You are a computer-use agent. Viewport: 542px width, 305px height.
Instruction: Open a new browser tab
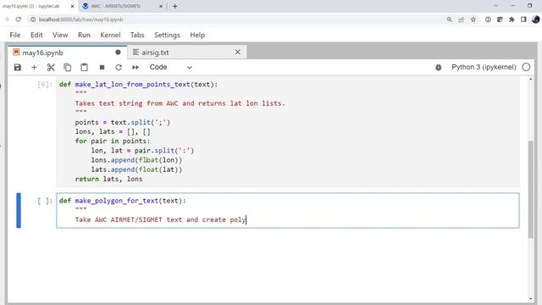click(175, 6)
